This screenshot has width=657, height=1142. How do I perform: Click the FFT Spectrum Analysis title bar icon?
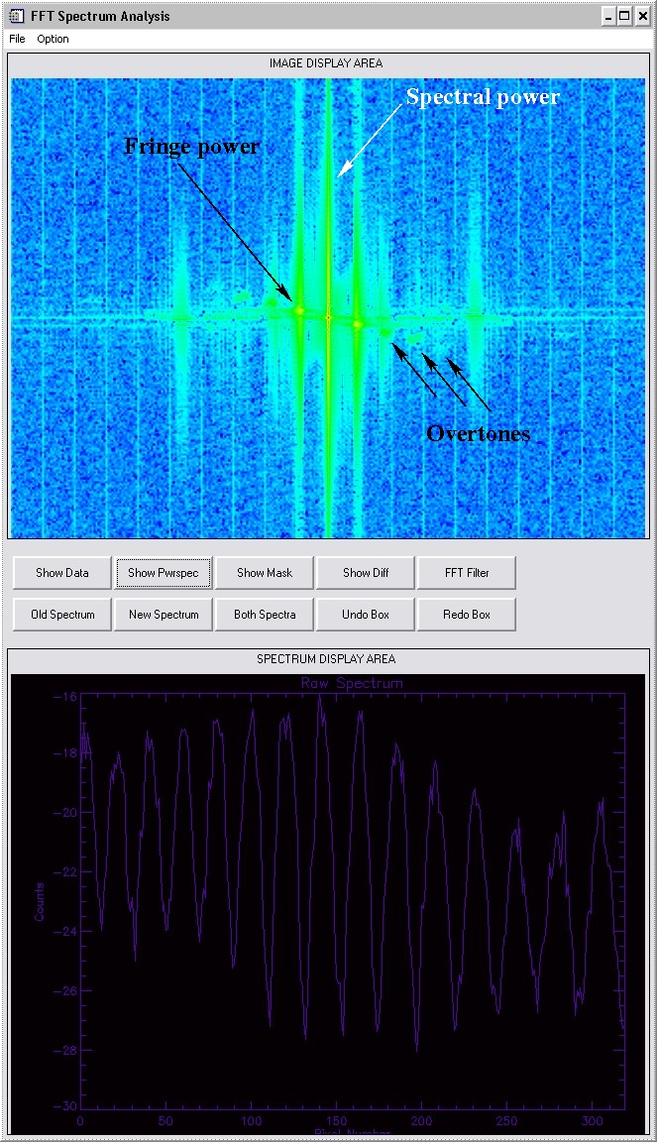pos(16,15)
